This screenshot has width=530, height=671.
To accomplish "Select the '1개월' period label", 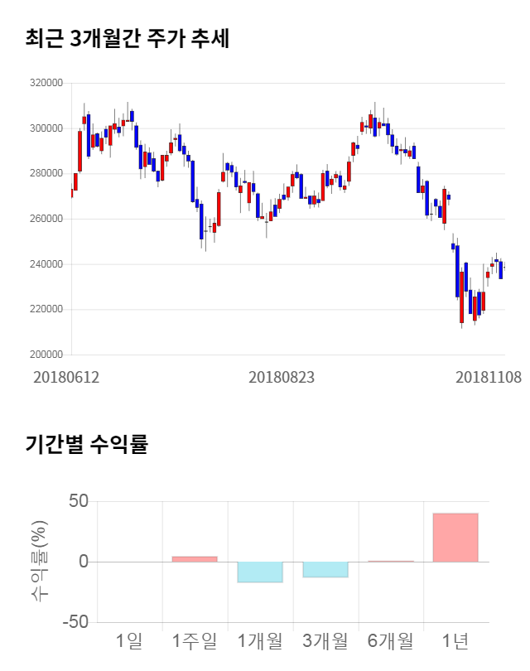I will pos(260,640).
